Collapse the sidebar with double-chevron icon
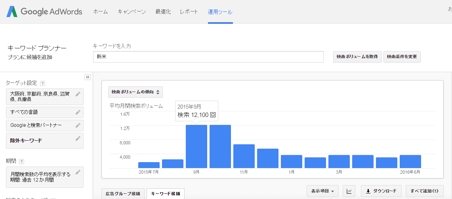The width and height of the screenshot is (452, 199). tap(87, 77)
